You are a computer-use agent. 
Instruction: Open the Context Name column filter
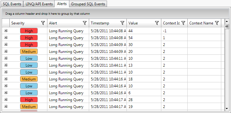coord(217,23)
